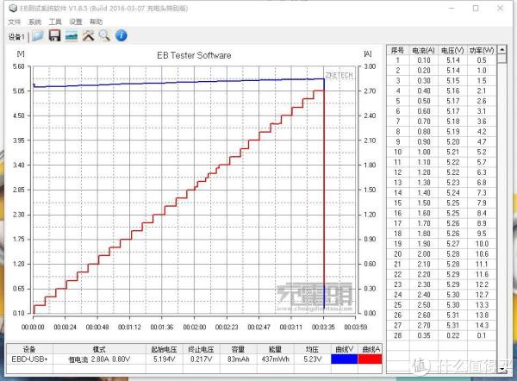This screenshot has width=517, height=381.
Task: Open the tools settings icon
Action: [89, 35]
